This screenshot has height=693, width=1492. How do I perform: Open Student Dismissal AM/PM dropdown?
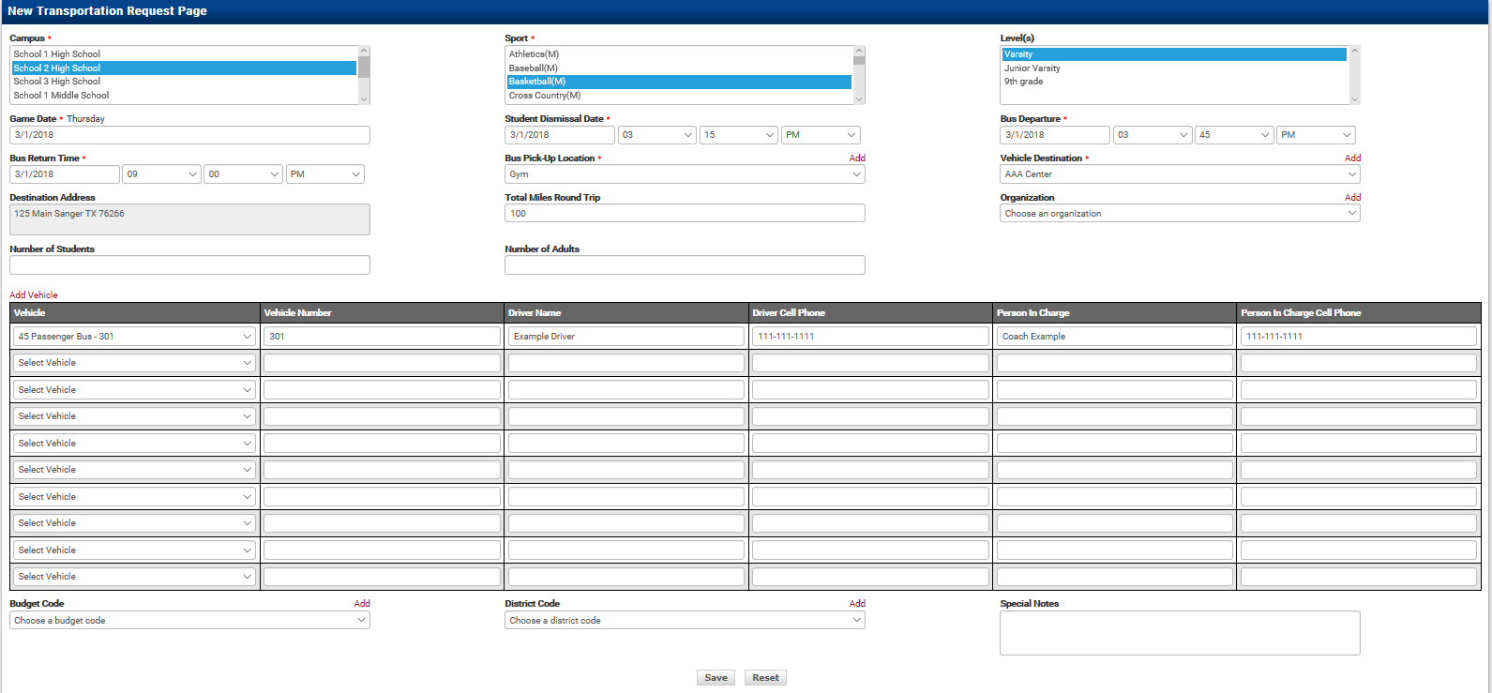click(x=821, y=135)
